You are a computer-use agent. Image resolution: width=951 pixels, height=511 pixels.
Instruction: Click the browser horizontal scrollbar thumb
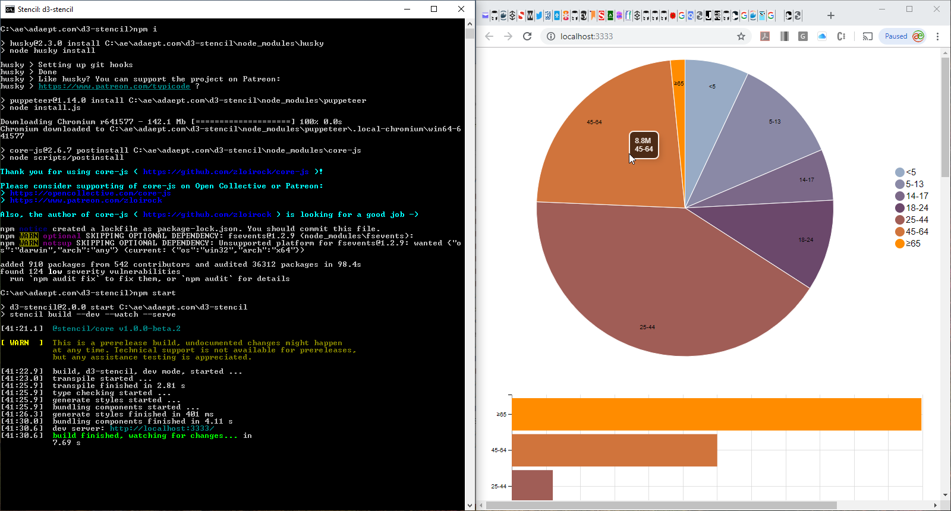[661, 506]
